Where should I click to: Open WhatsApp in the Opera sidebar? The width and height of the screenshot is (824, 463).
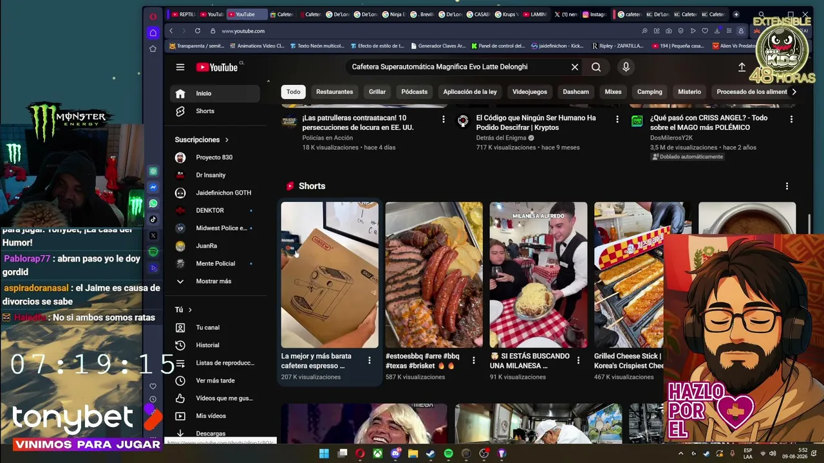[x=153, y=204]
